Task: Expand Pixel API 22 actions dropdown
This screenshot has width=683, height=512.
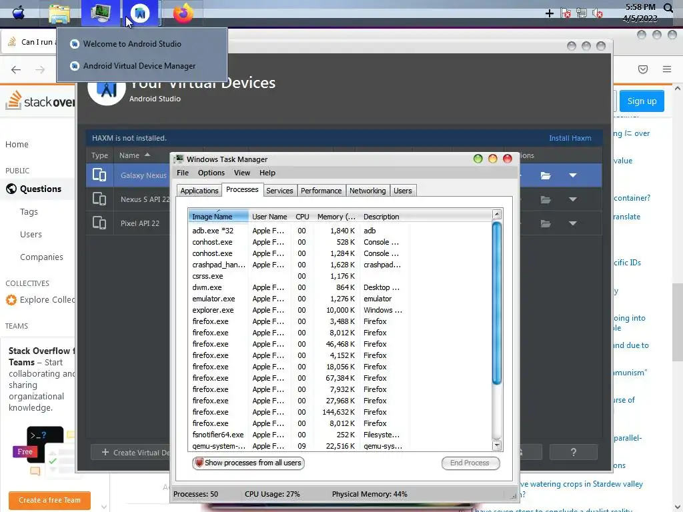Action: coord(573,223)
